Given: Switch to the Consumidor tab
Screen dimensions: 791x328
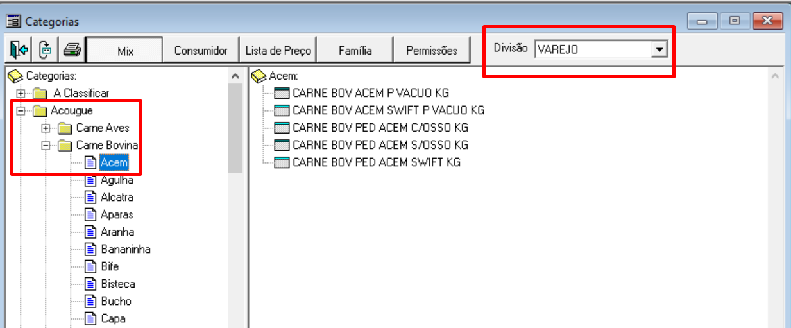Looking at the screenshot, I should tap(201, 50).
